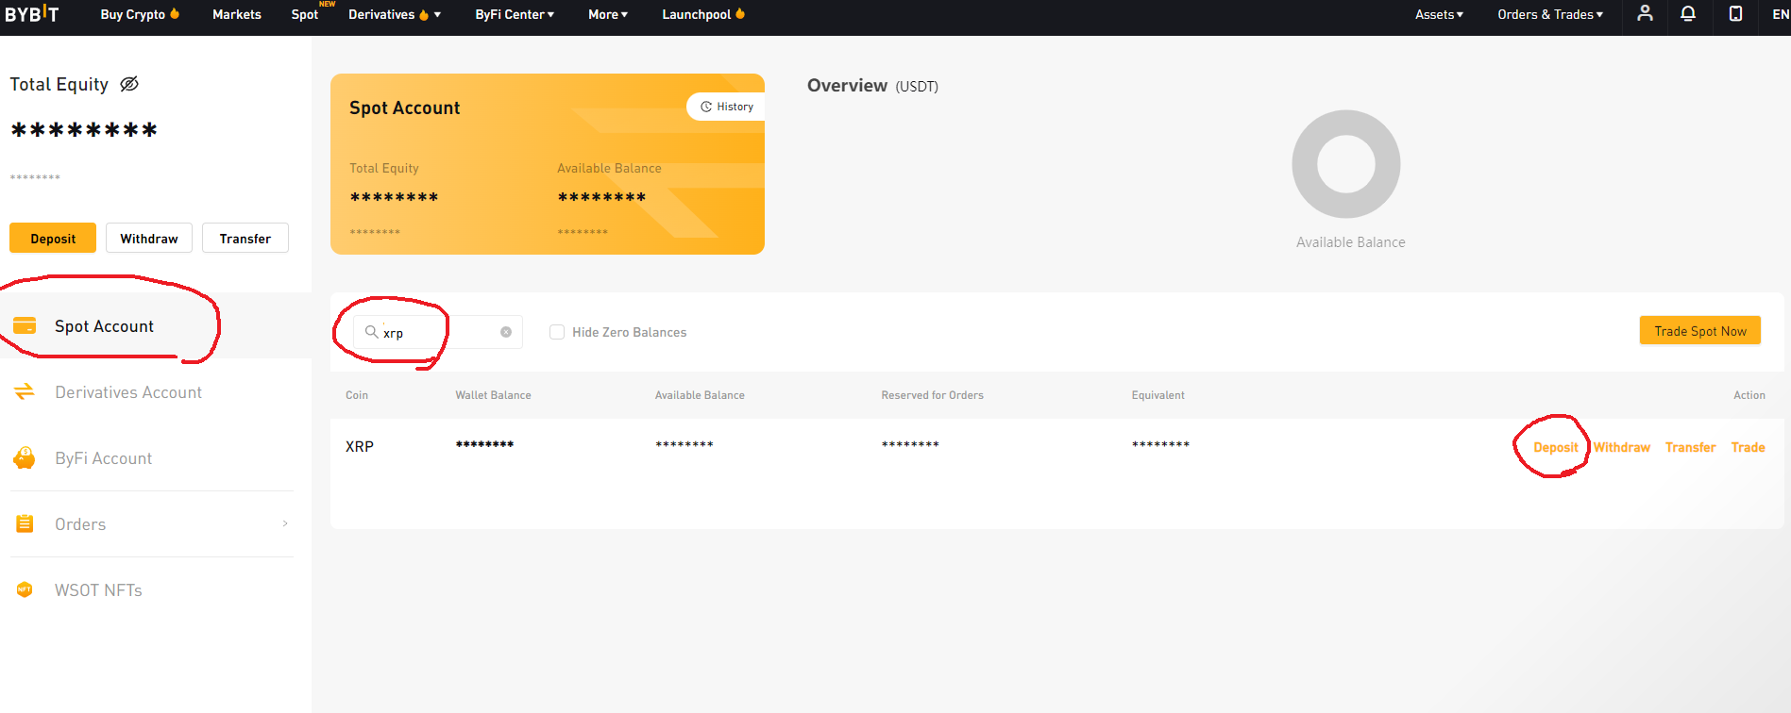Expand the Derivatives dropdown
Screen dimensions: 1791x713
point(395,14)
